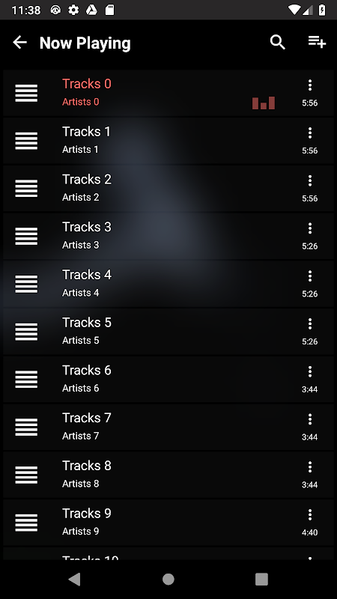
Task: Open the three-dot menu for Tracks 8
Action: (310, 467)
